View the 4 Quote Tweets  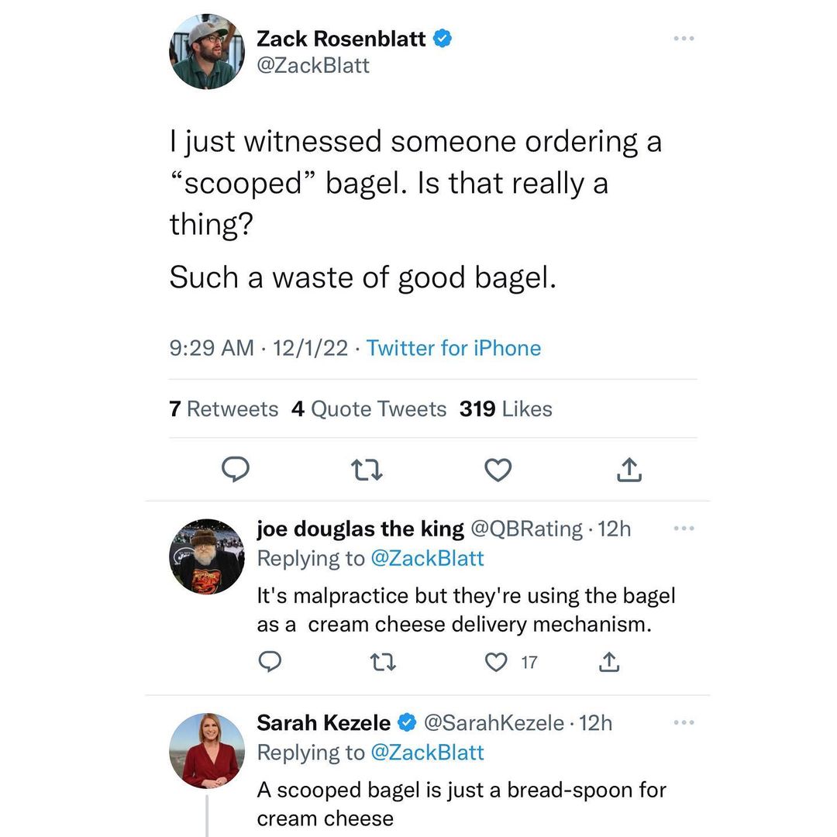[x=369, y=408]
